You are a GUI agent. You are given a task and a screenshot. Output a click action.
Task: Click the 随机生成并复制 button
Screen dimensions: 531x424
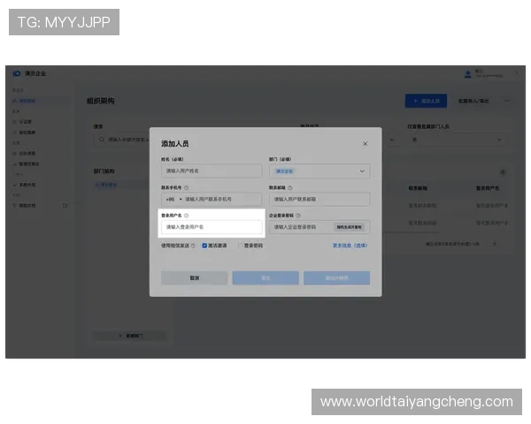[x=349, y=227]
